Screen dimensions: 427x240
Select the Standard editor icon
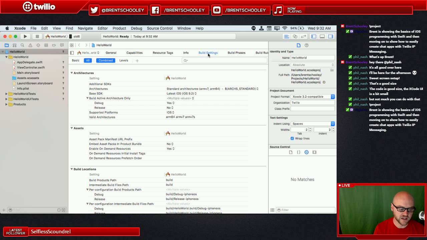[x=286, y=36]
